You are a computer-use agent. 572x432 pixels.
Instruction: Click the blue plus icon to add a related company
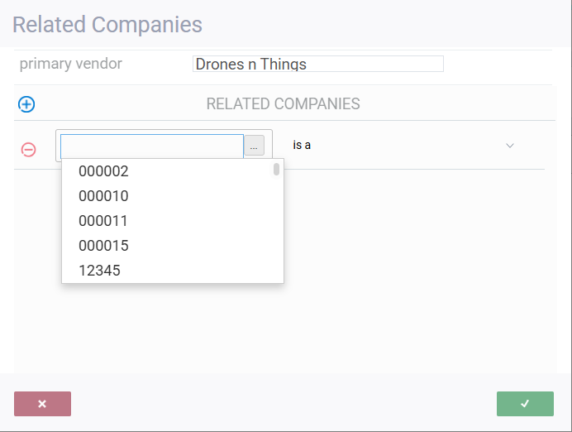pyautogui.click(x=26, y=104)
